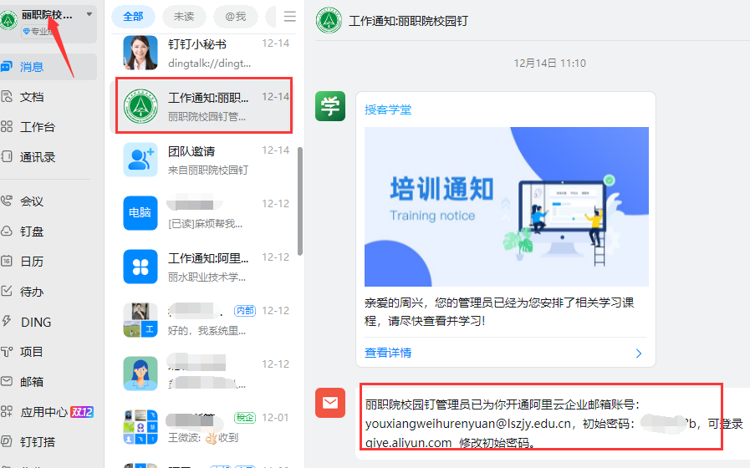Image resolution: width=750 pixels, height=468 pixels.
Task: Click the 工作通知:丽职院校园钉 chat title
Action: coord(408,21)
